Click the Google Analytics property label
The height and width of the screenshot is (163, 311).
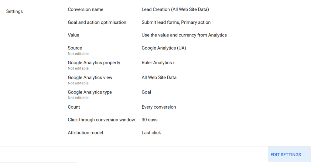(x=94, y=63)
